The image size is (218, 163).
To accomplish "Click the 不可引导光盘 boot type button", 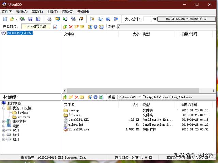I will [x=36, y=27].
